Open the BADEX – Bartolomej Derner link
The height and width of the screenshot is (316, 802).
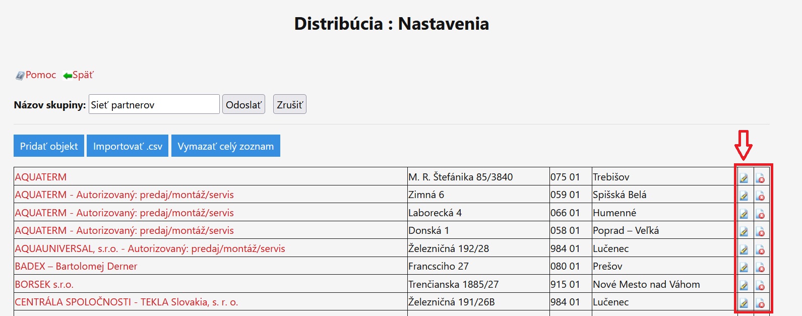tap(76, 266)
